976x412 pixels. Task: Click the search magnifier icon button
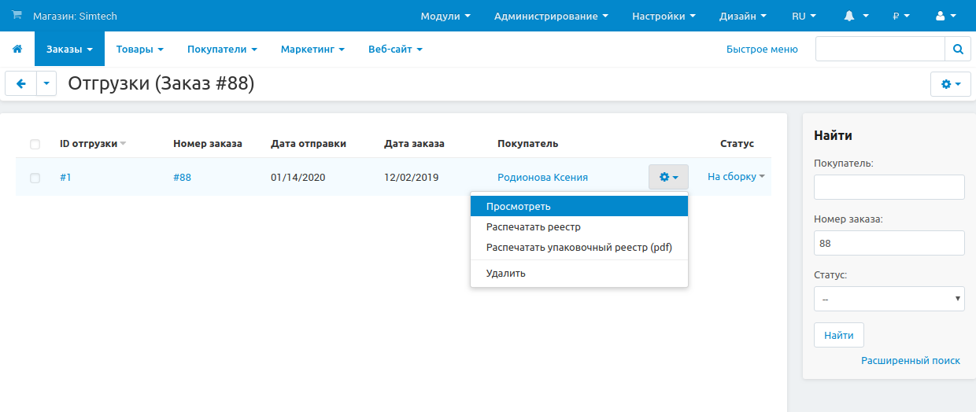957,49
